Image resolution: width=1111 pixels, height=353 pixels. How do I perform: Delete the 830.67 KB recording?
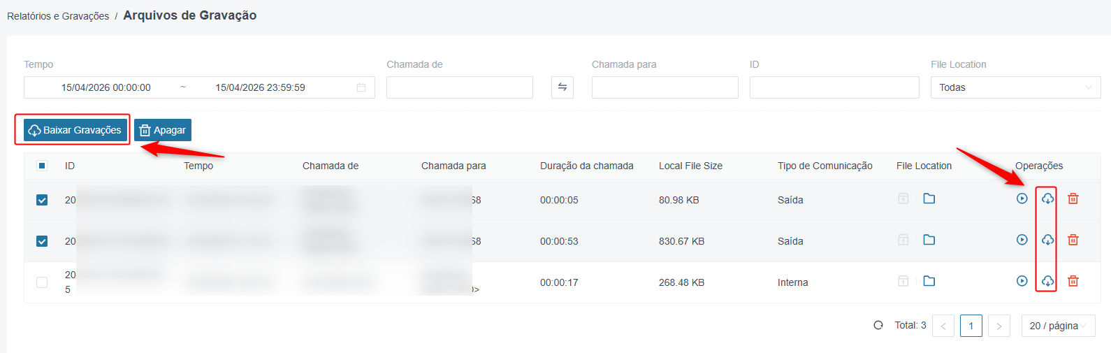1073,240
